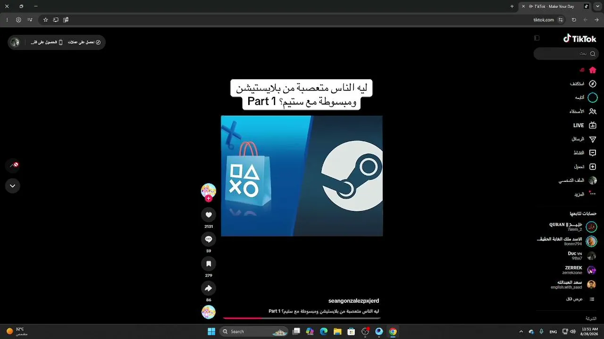Open Google Chrome from the taskbar
This screenshot has width=604, height=339.
coord(393,331)
